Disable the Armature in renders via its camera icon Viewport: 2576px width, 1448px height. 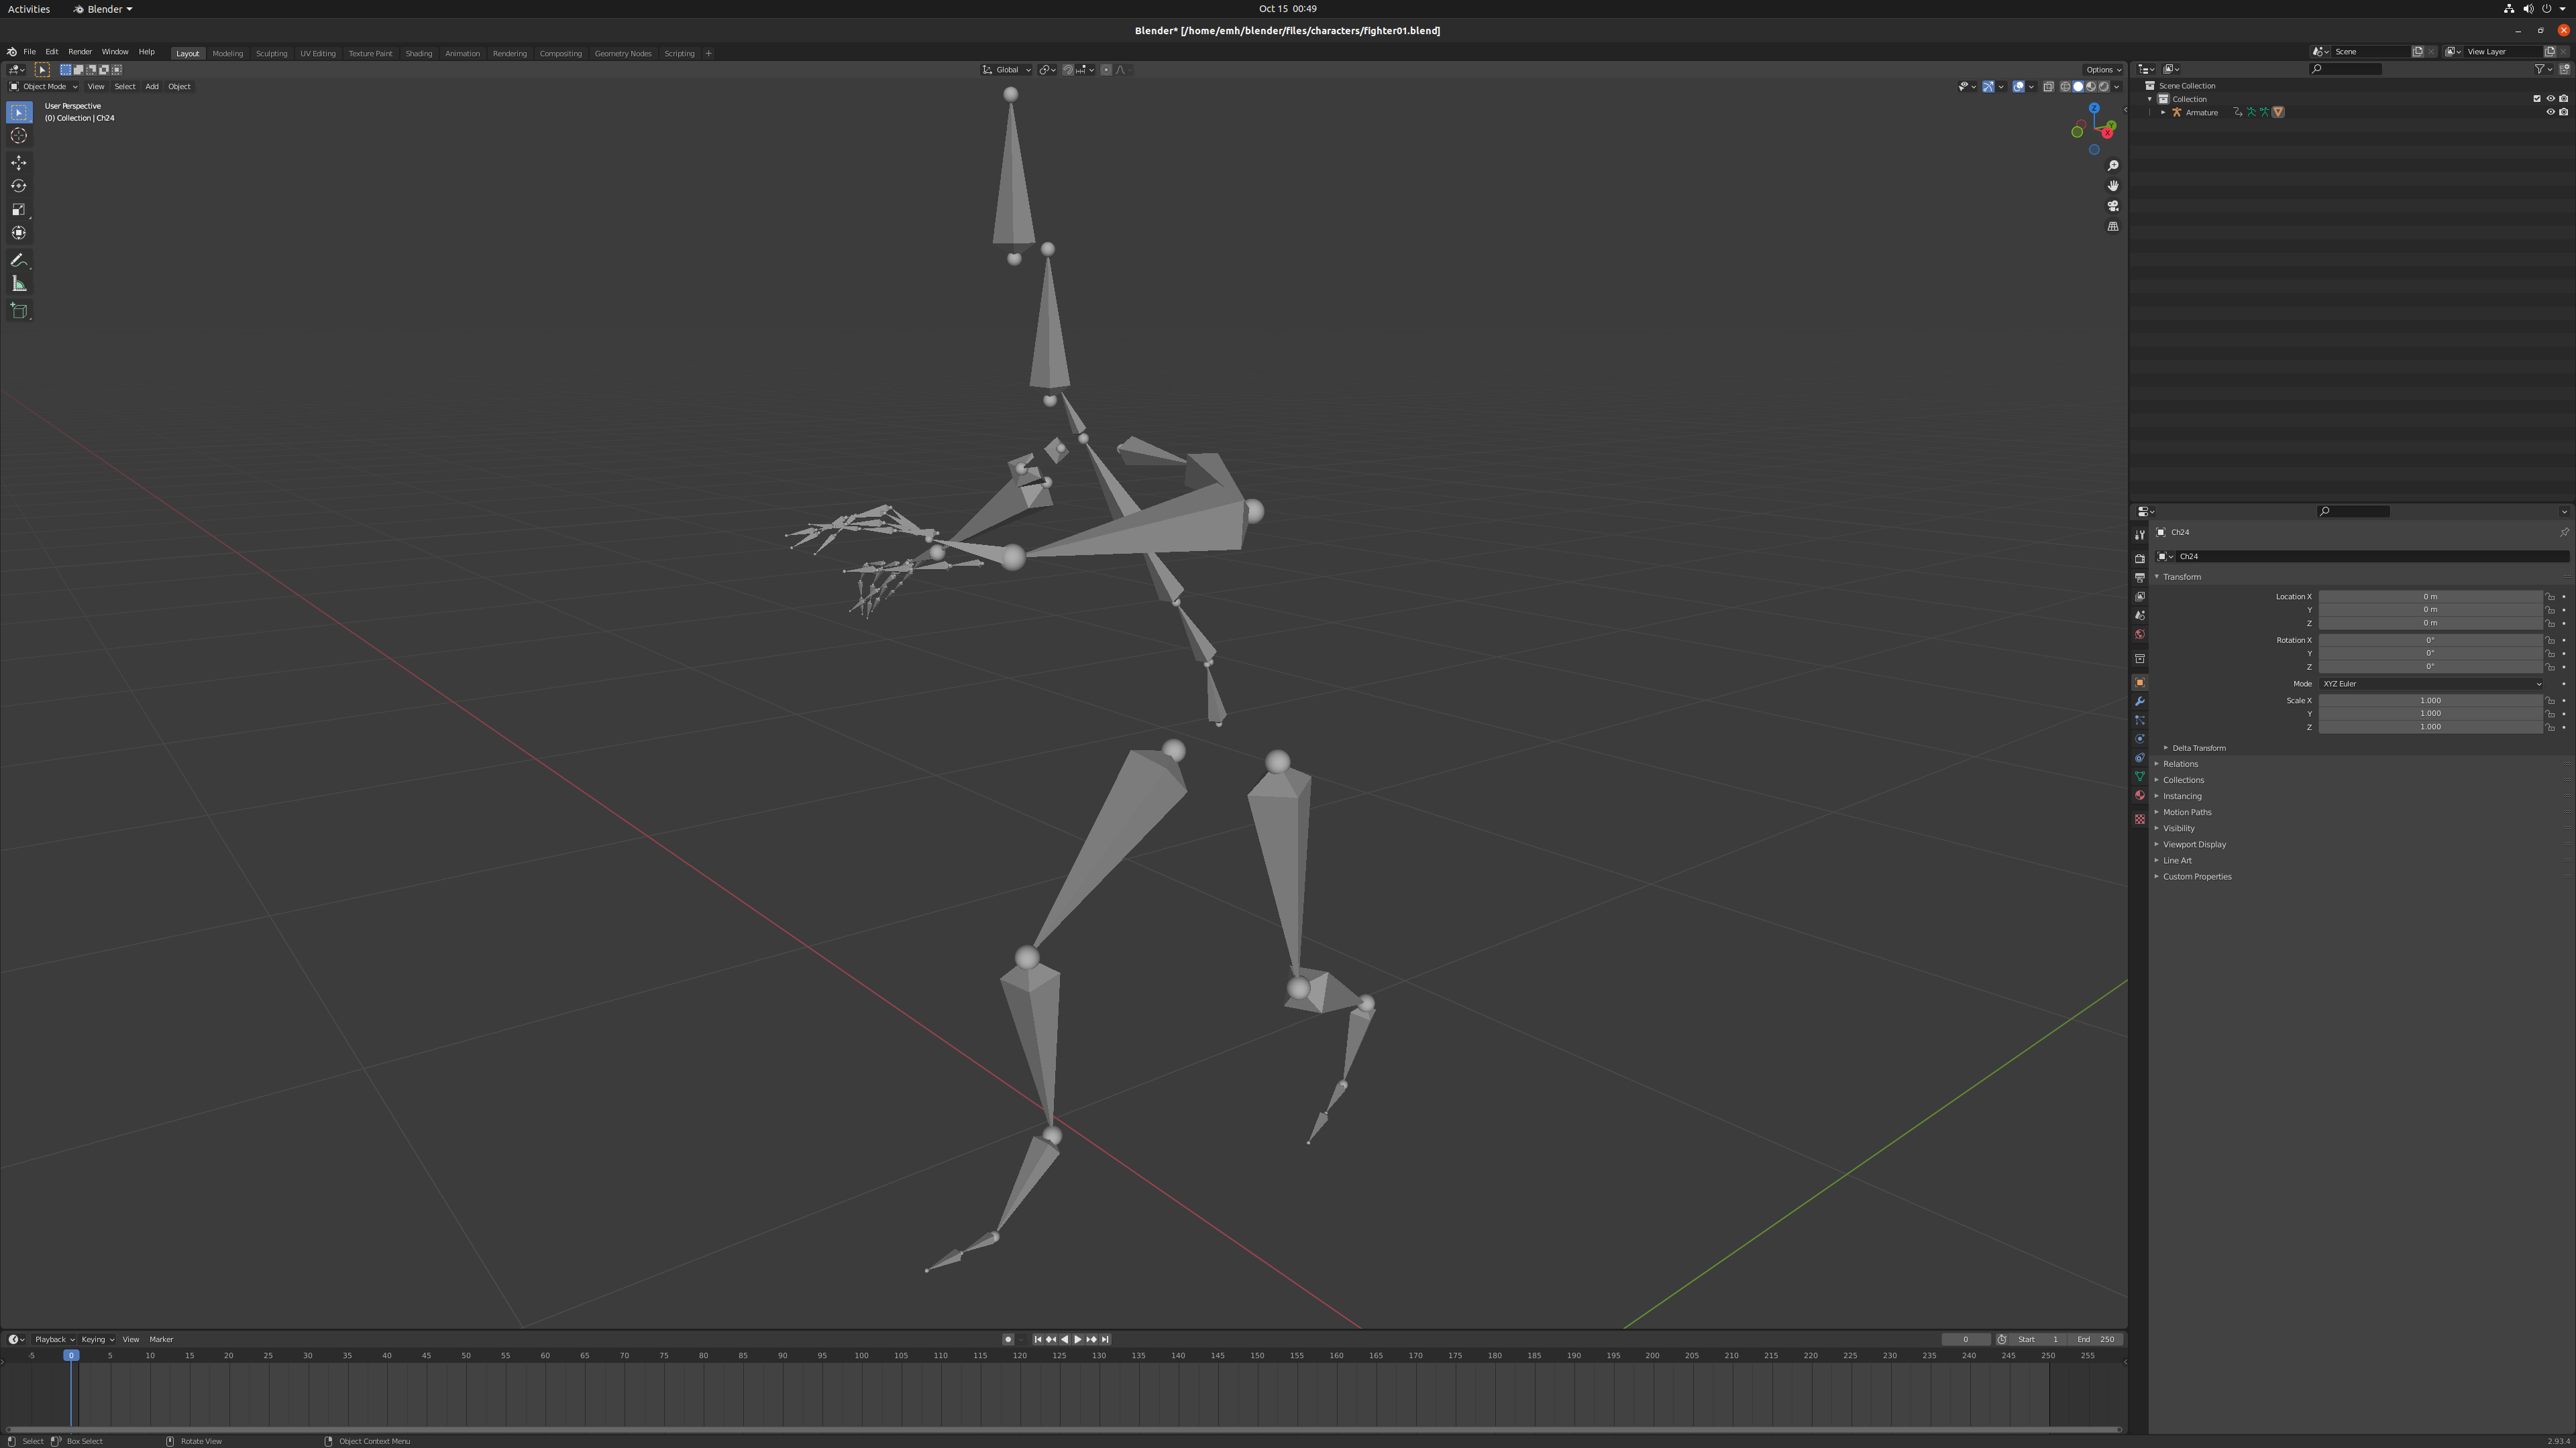point(2563,112)
